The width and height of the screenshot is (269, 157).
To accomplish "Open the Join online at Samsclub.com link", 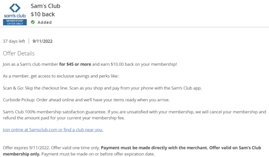I will pyautogui.click(x=53, y=130).
